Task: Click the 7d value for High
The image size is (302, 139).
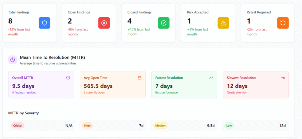Action: coord(141,126)
